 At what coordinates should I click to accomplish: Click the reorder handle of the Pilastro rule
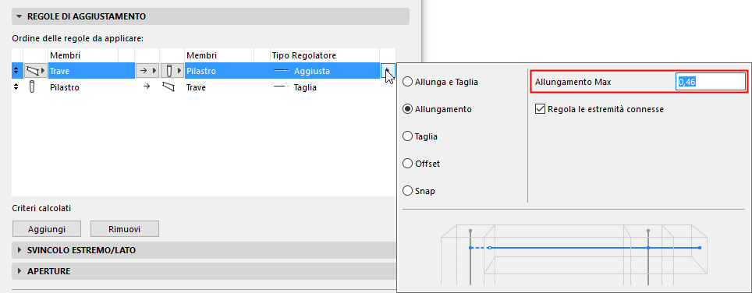click(x=16, y=87)
